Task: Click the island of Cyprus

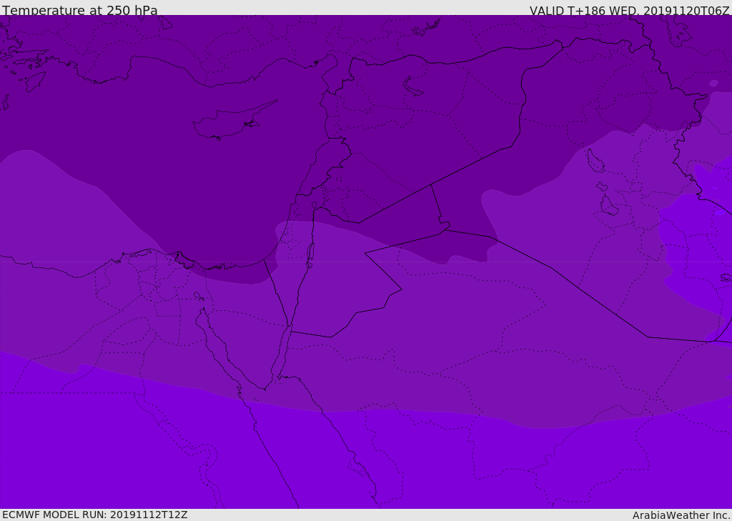Action: pyautogui.click(x=232, y=121)
